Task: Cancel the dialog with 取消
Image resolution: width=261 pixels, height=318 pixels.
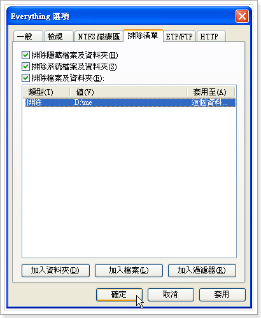Action: (171, 294)
